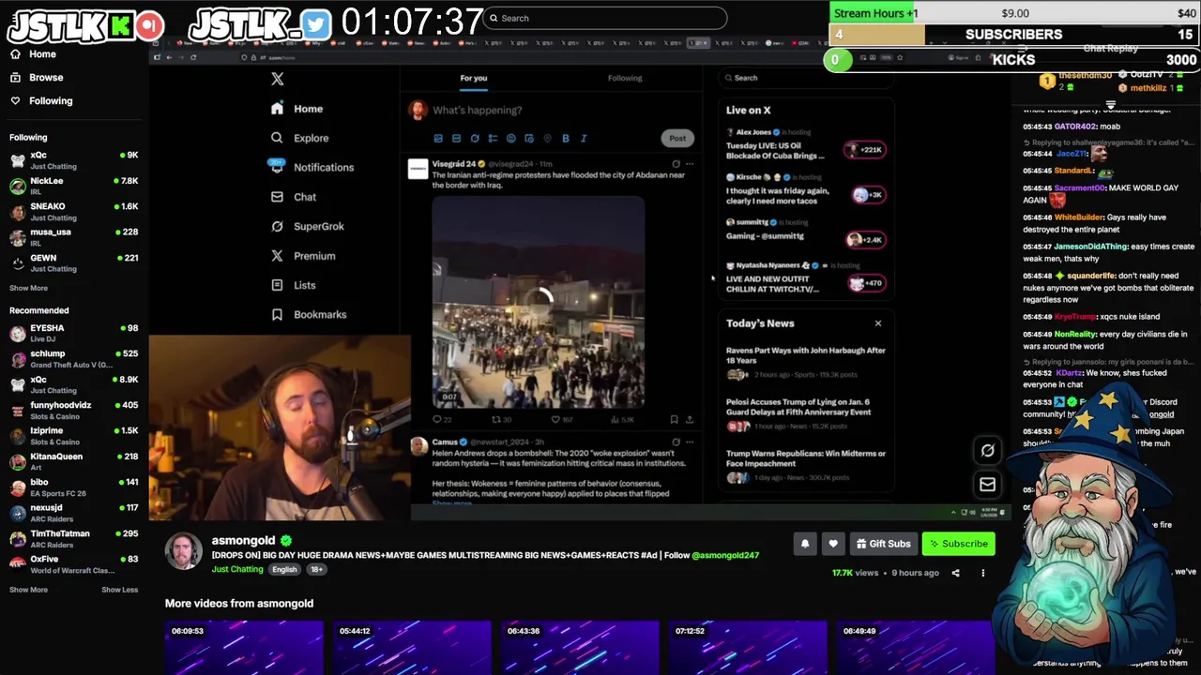Follow asmongold with the heart button
Viewport: 1201px width, 675px height.
(833, 544)
